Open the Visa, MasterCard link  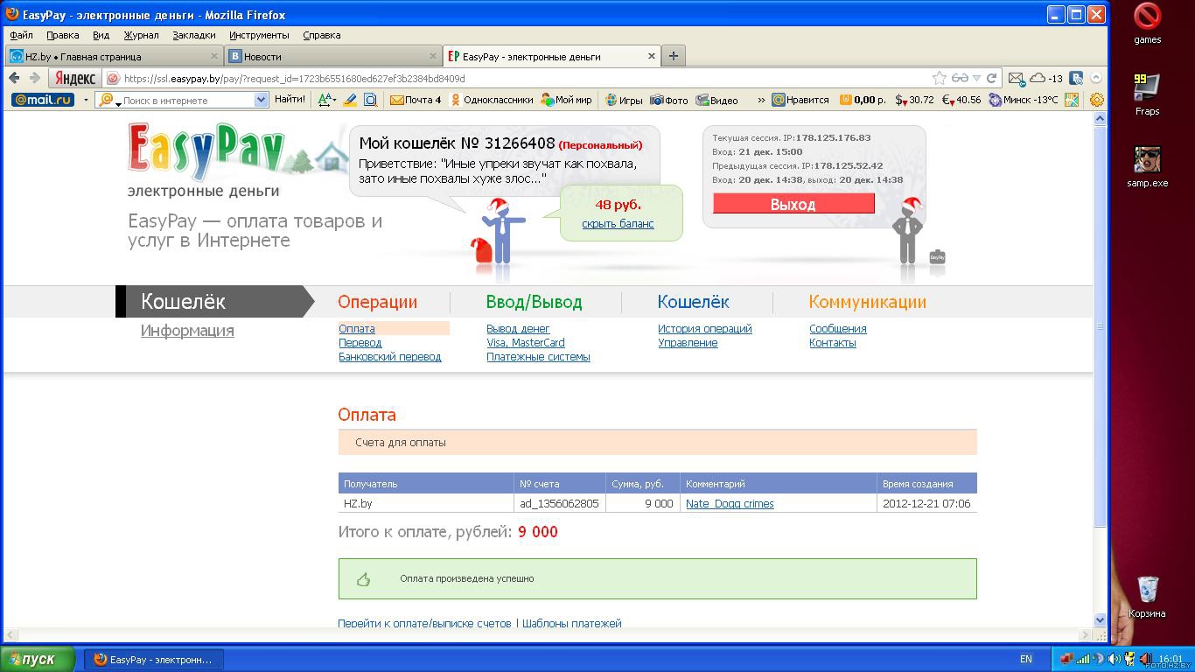coord(525,343)
